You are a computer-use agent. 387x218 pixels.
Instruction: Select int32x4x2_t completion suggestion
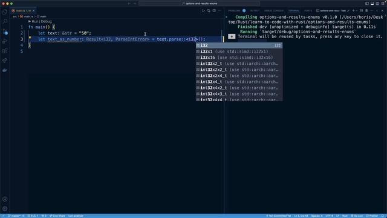click(239, 88)
